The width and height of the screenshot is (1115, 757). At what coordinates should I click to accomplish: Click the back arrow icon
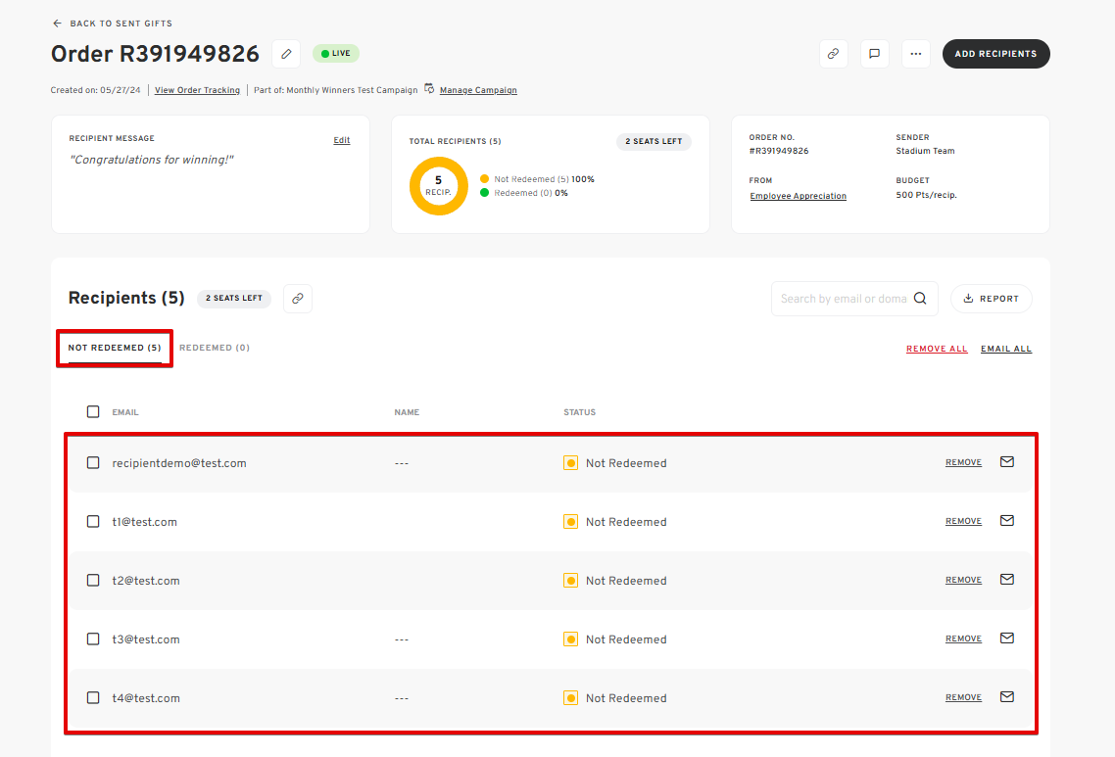click(x=57, y=24)
